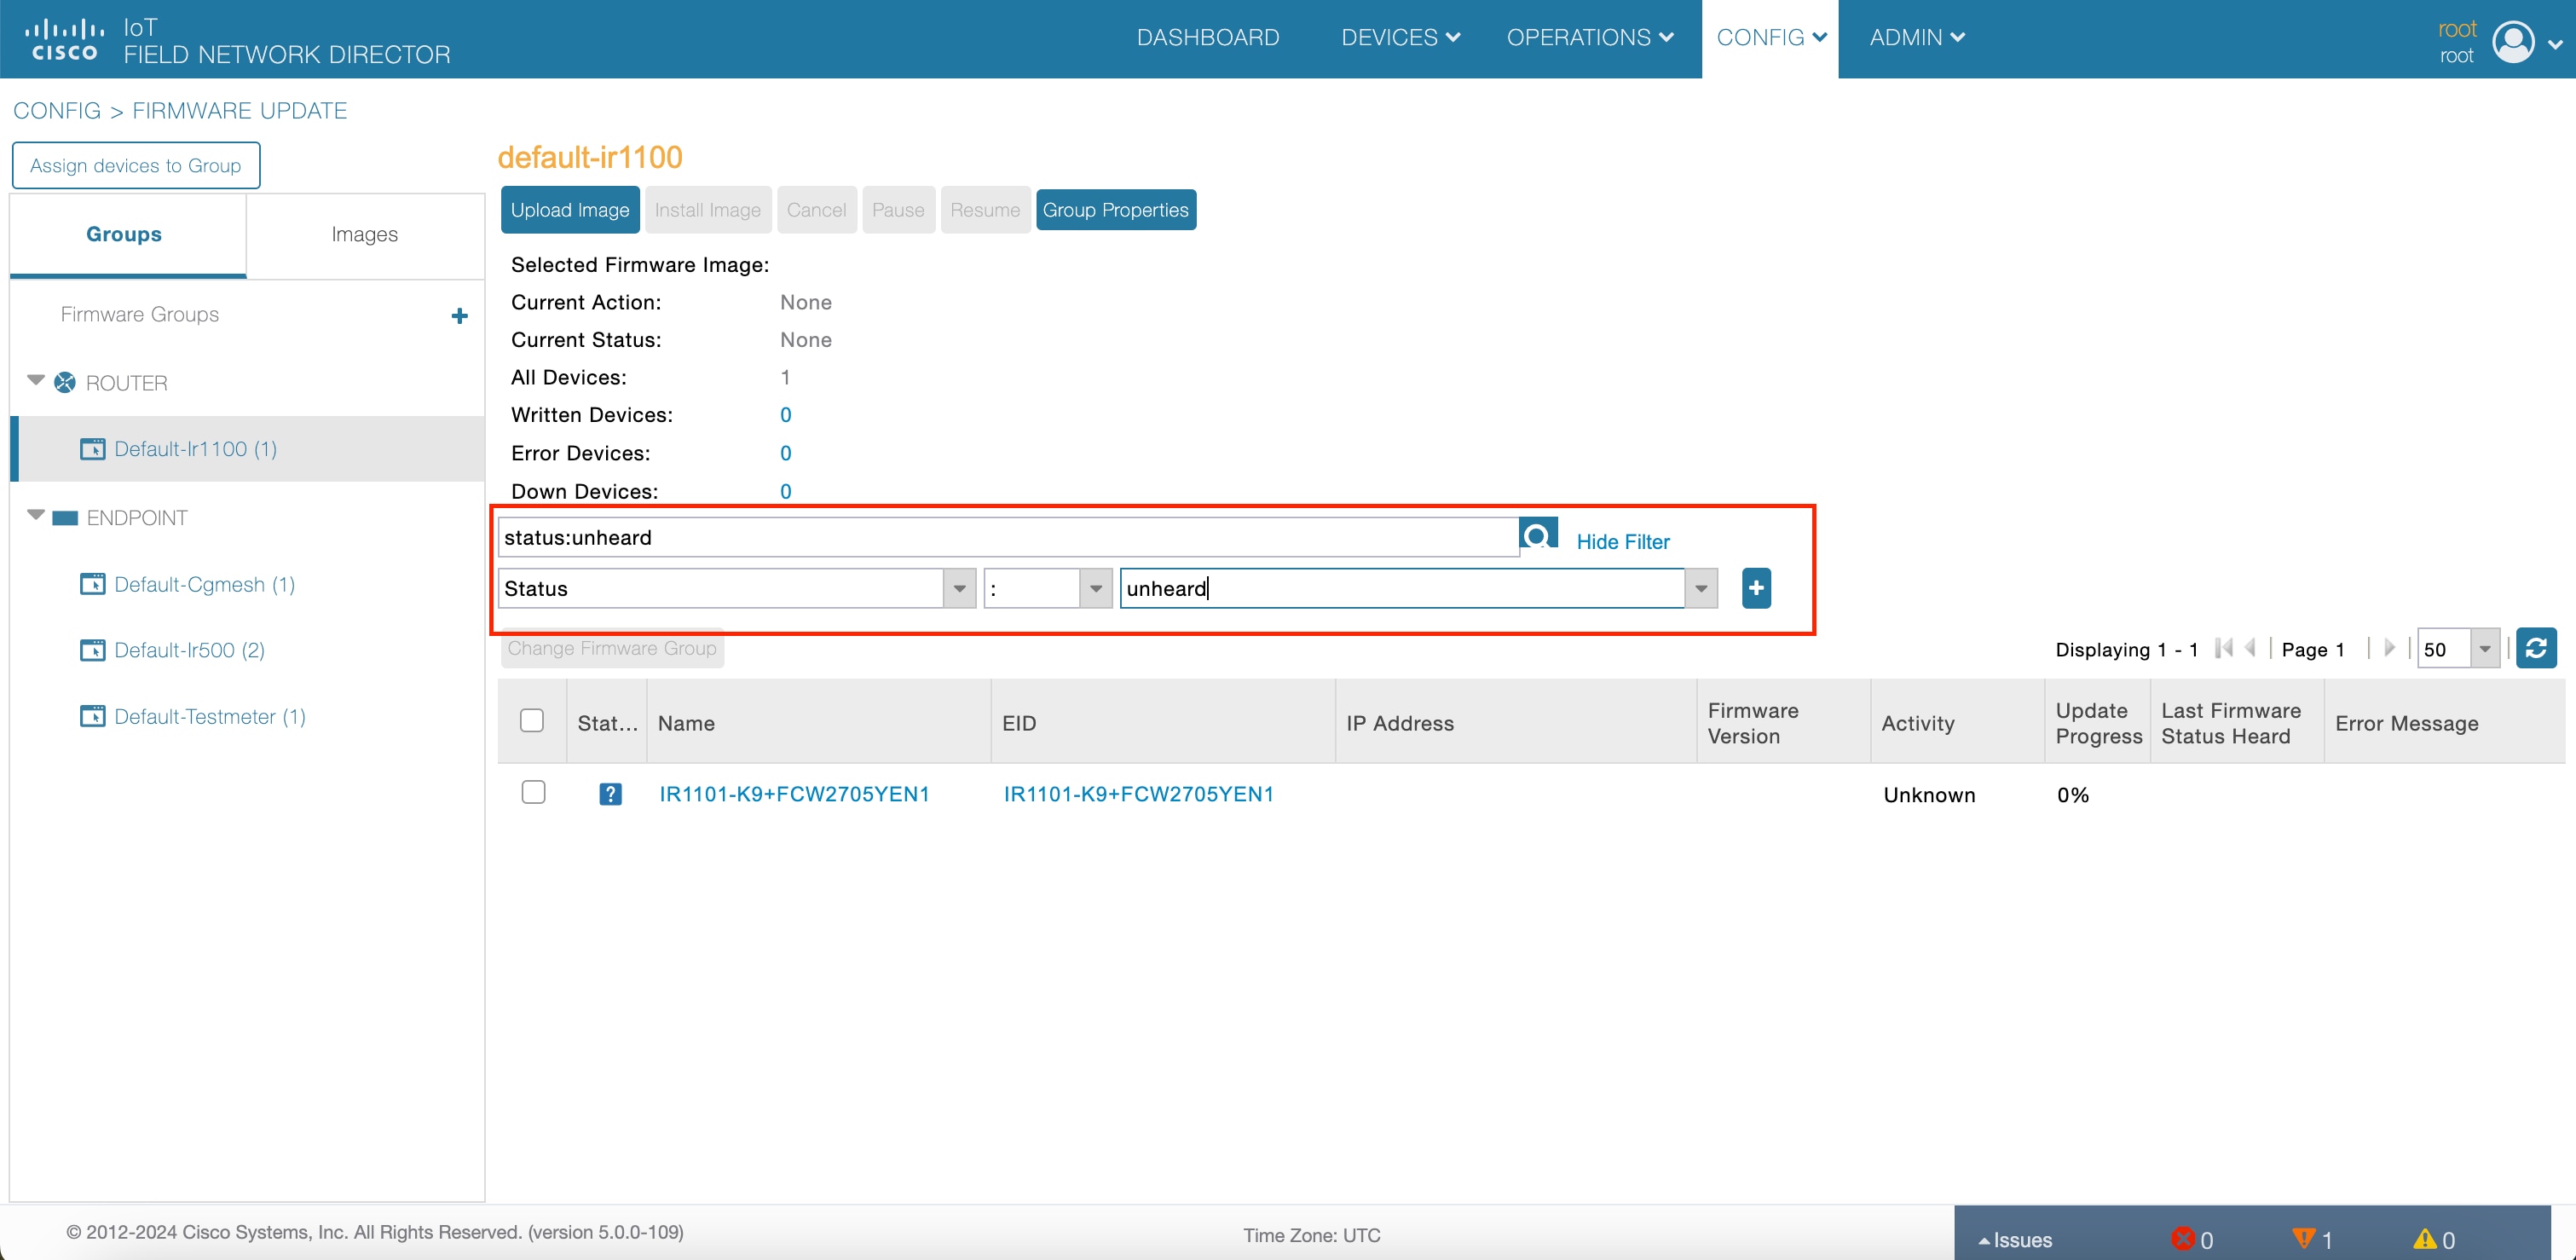2576x1260 pixels.
Task: Add a new firmware group with plus icon
Action: [459, 316]
